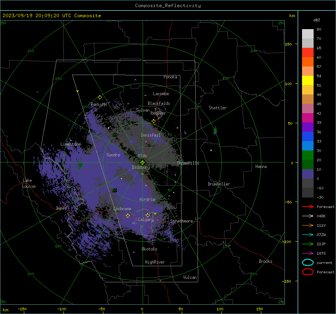
Task: Click the 'Olds' city label
Action: [x=142, y=156]
